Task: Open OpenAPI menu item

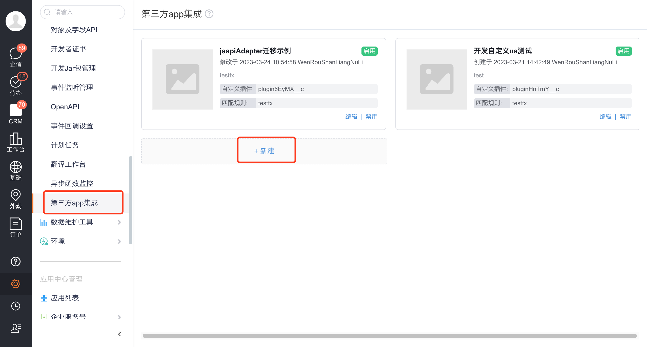Action: coord(65,107)
